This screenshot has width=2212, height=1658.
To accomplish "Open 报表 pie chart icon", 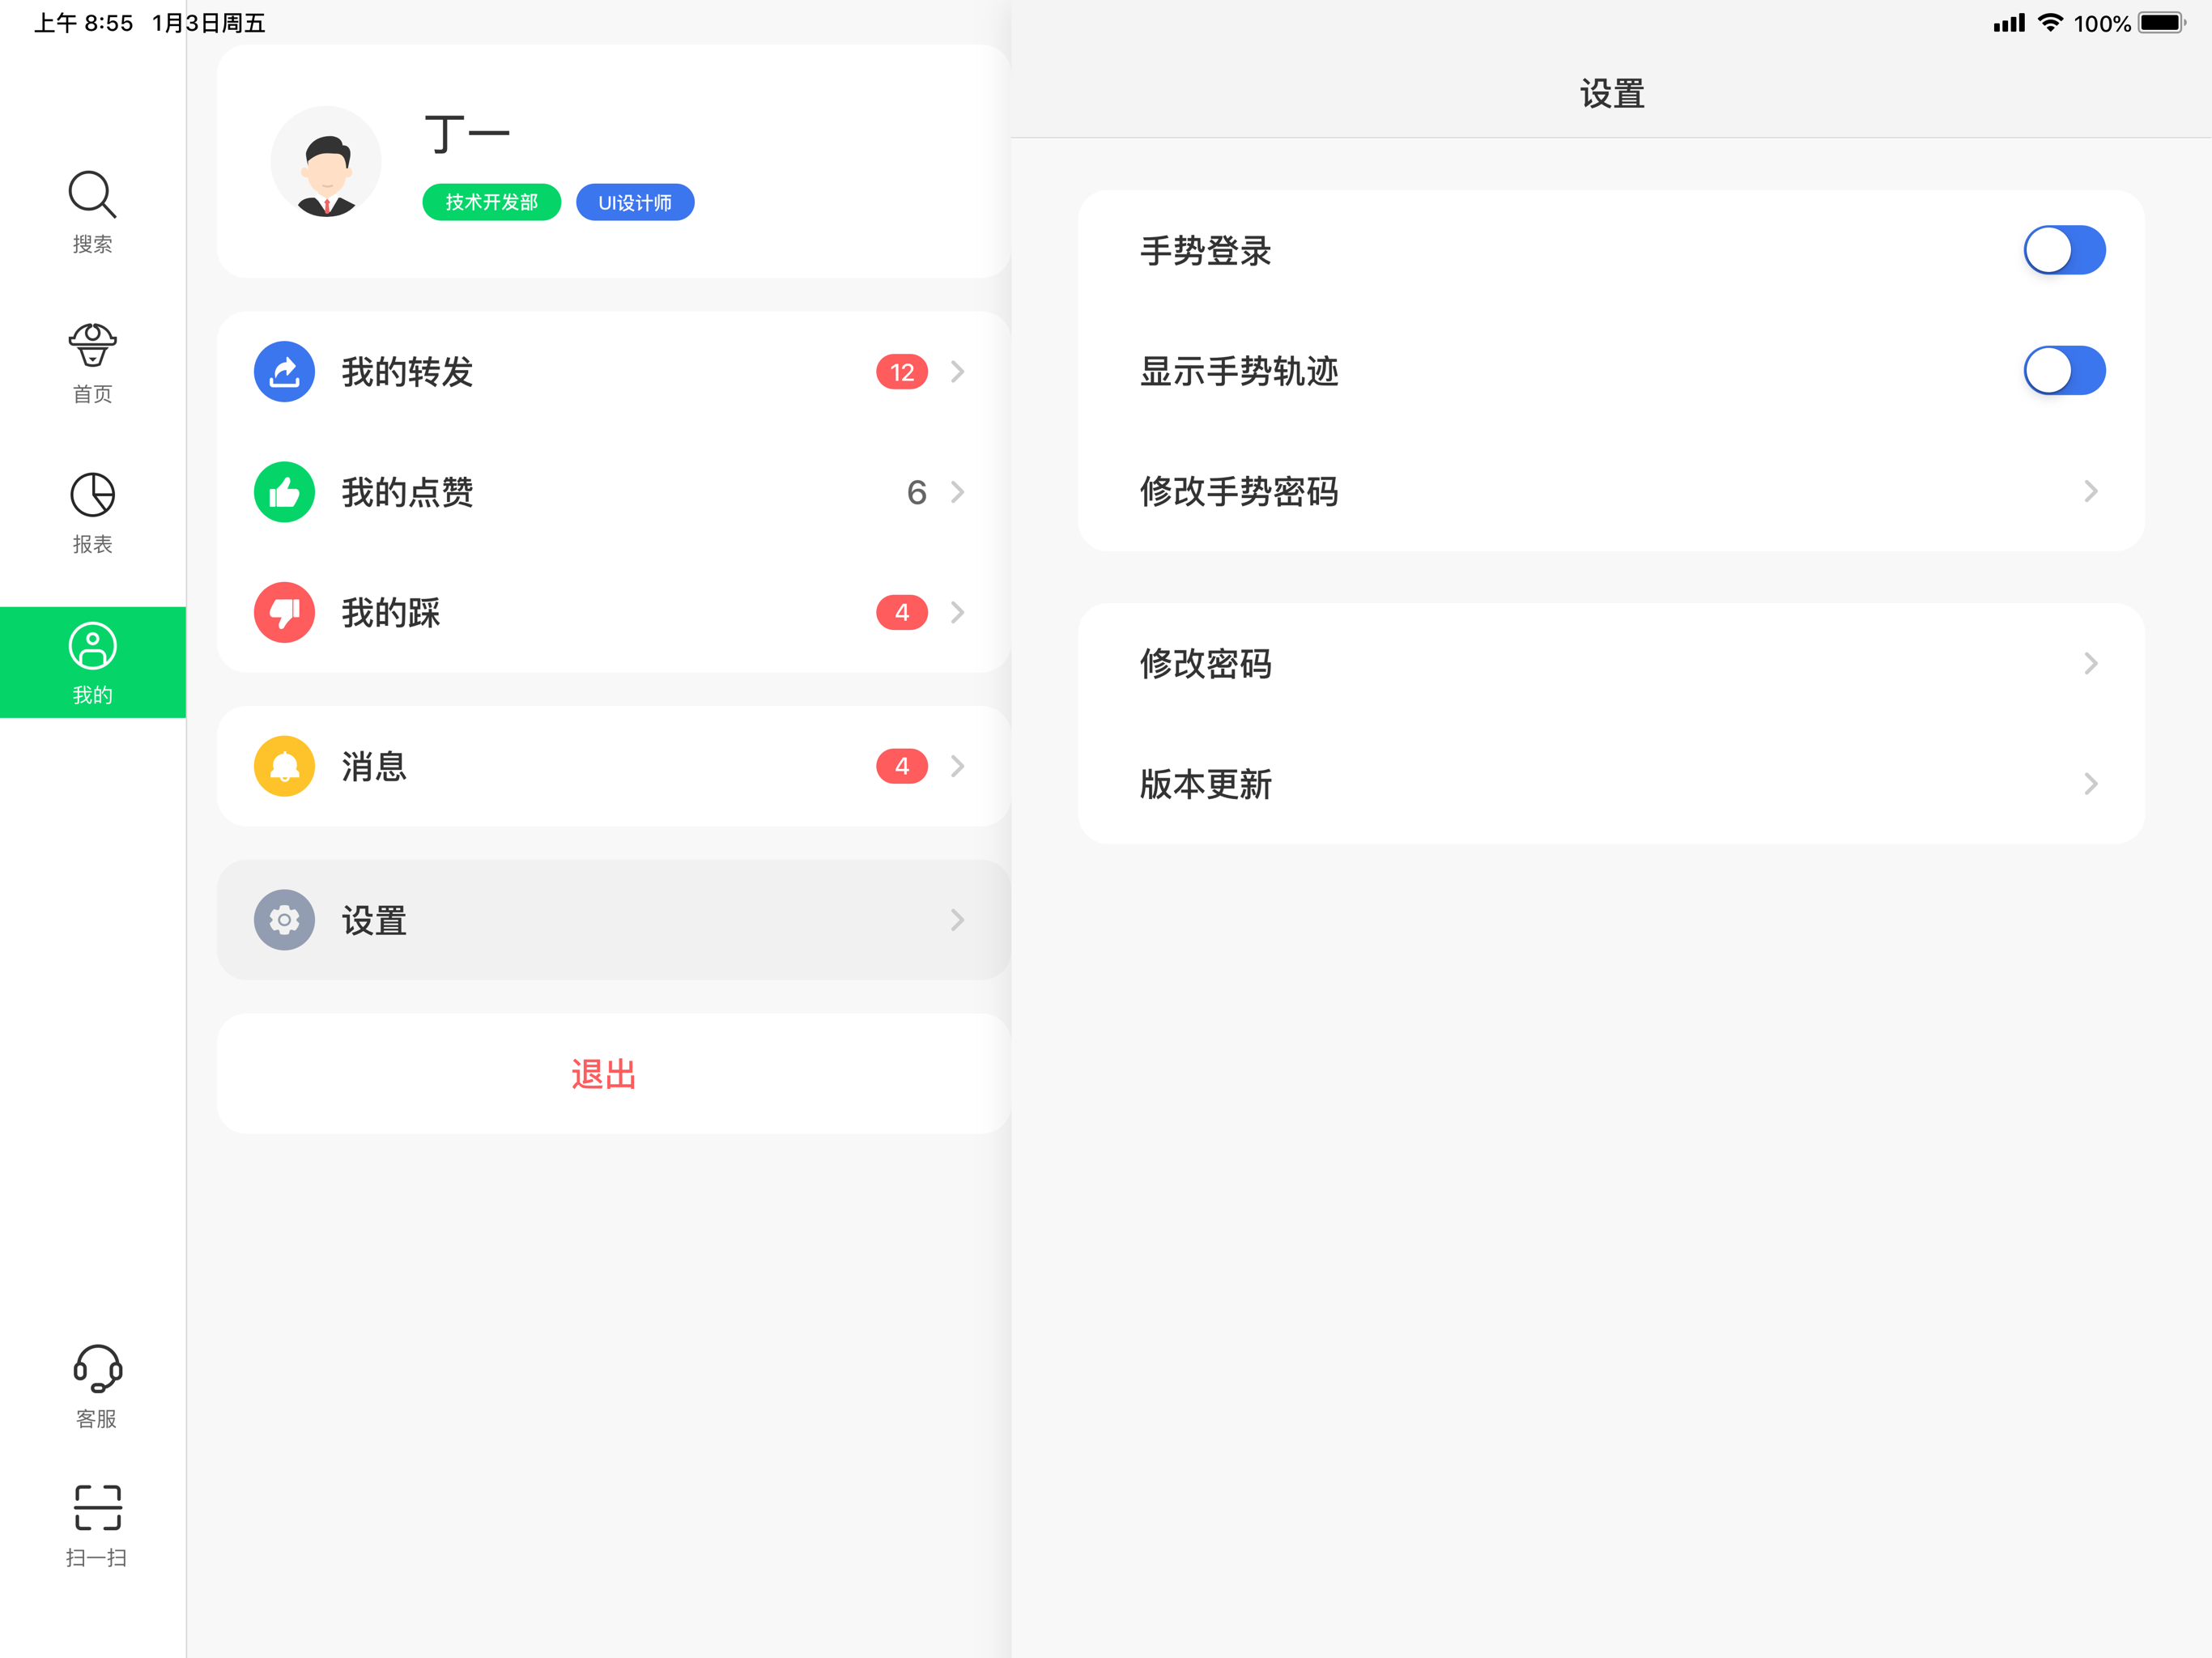I will (92, 495).
